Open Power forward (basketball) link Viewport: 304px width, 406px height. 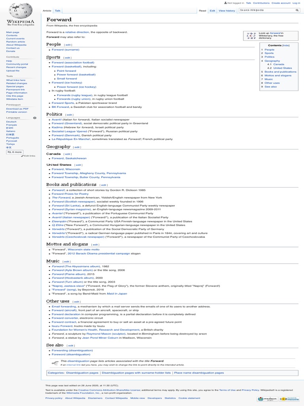click(x=76, y=75)
